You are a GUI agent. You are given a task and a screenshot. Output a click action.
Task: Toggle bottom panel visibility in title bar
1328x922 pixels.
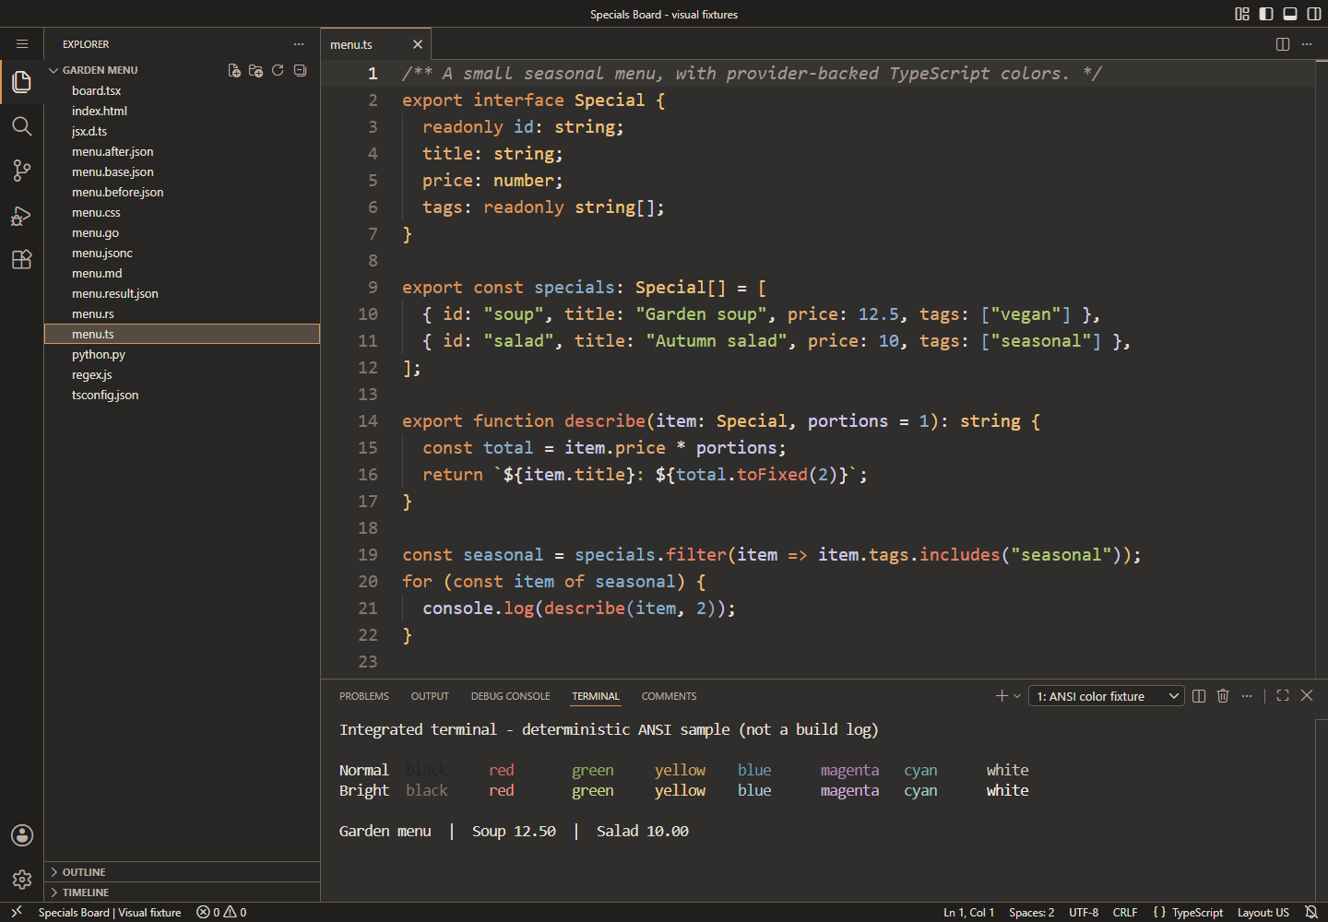(1290, 14)
